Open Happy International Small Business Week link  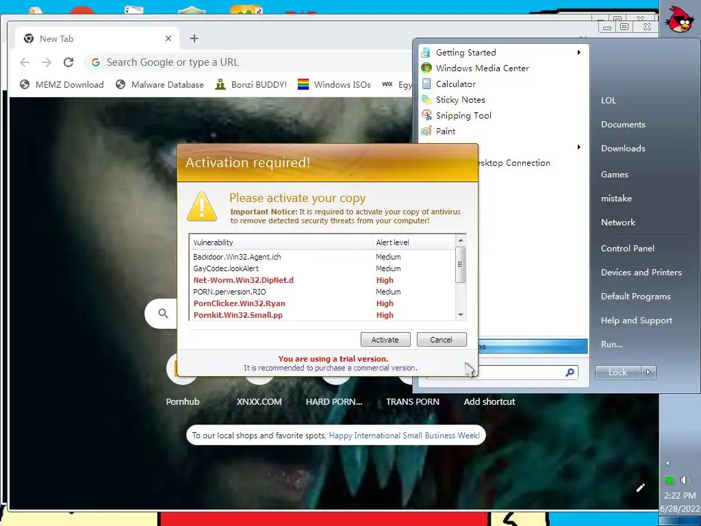pos(404,435)
